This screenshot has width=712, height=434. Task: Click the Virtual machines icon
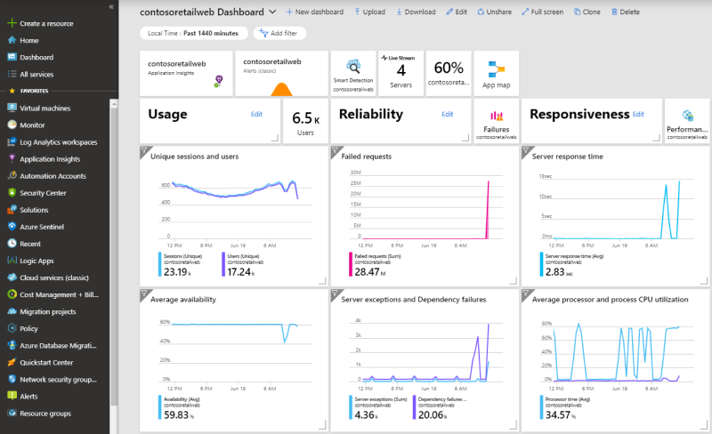click(12, 108)
